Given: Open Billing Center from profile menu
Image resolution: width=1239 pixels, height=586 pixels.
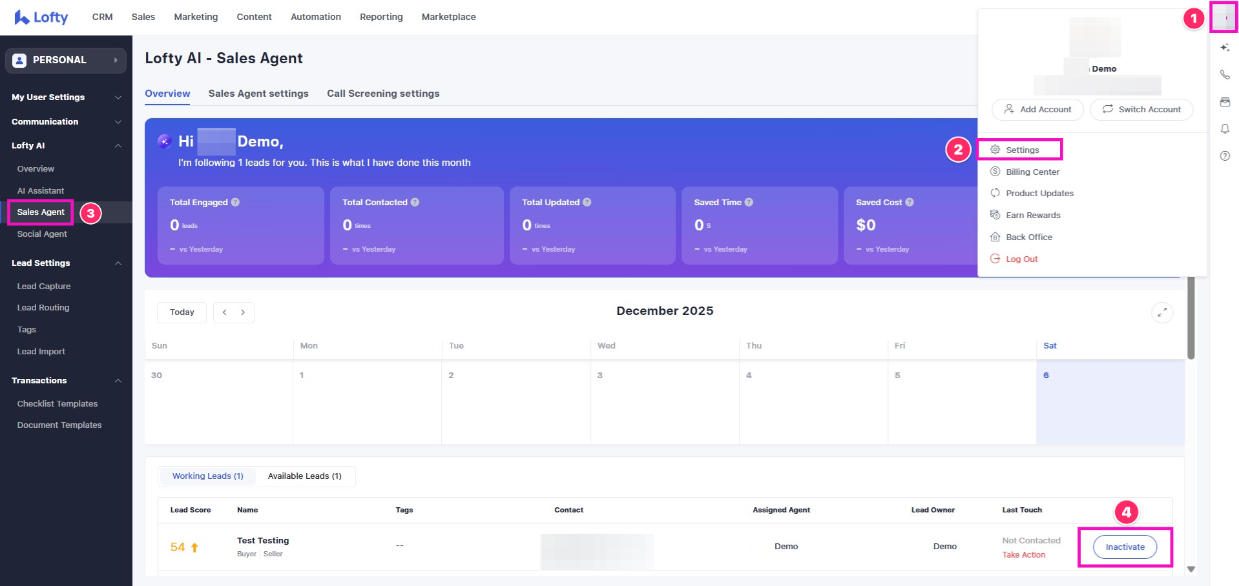Looking at the screenshot, I should 1032,172.
